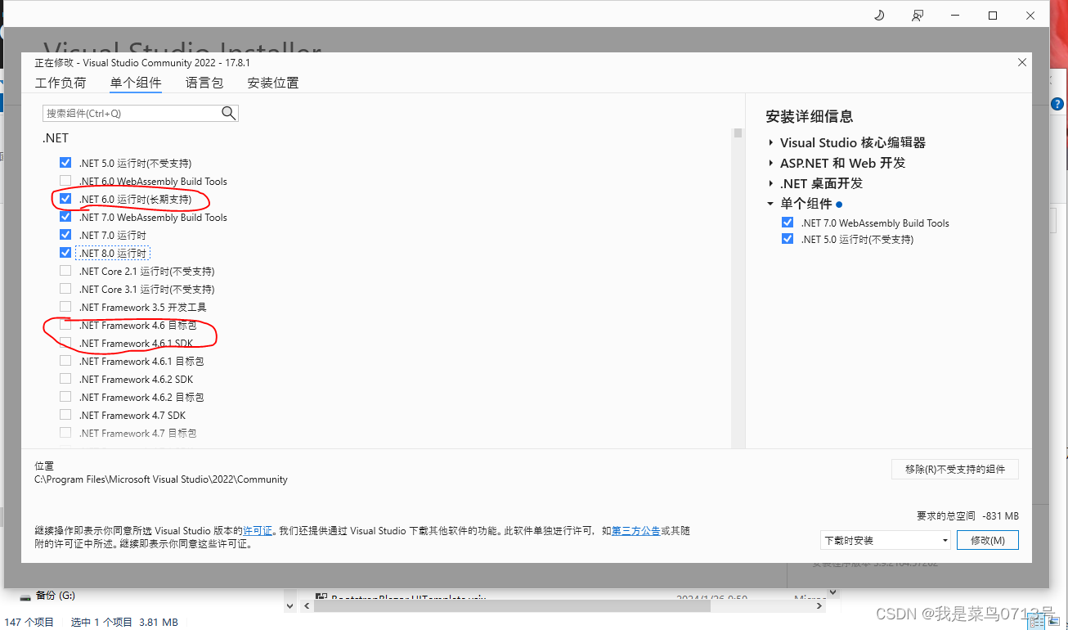Check .NET Core 2.1 运行时(不受支持)
The image size is (1068, 630).
pos(65,271)
